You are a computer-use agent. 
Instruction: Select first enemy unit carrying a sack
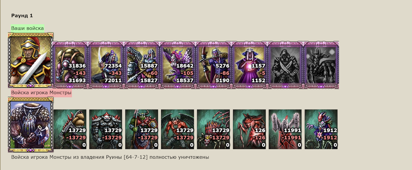coord(70,129)
